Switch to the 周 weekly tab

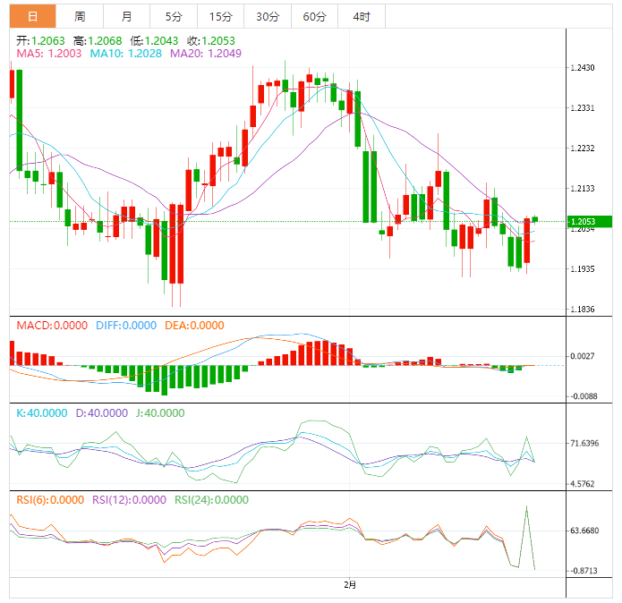pos(80,16)
